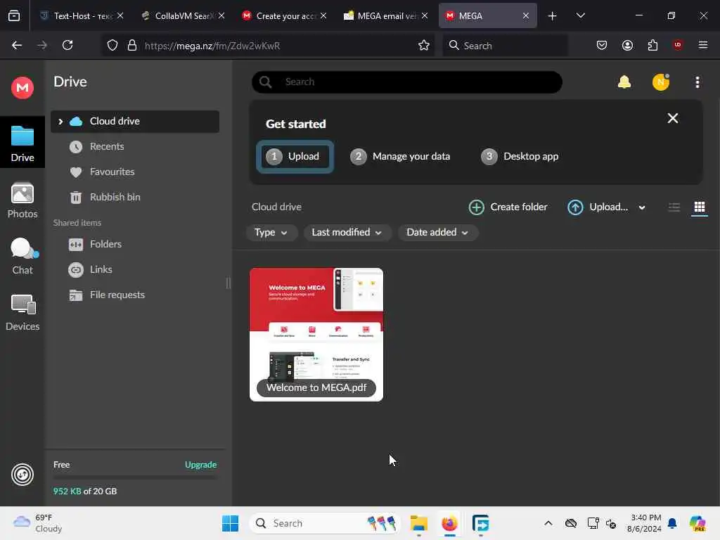The width and height of the screenshot is (720, 540).
Task: Click the MEGA search field
Action: coord(407,82)
